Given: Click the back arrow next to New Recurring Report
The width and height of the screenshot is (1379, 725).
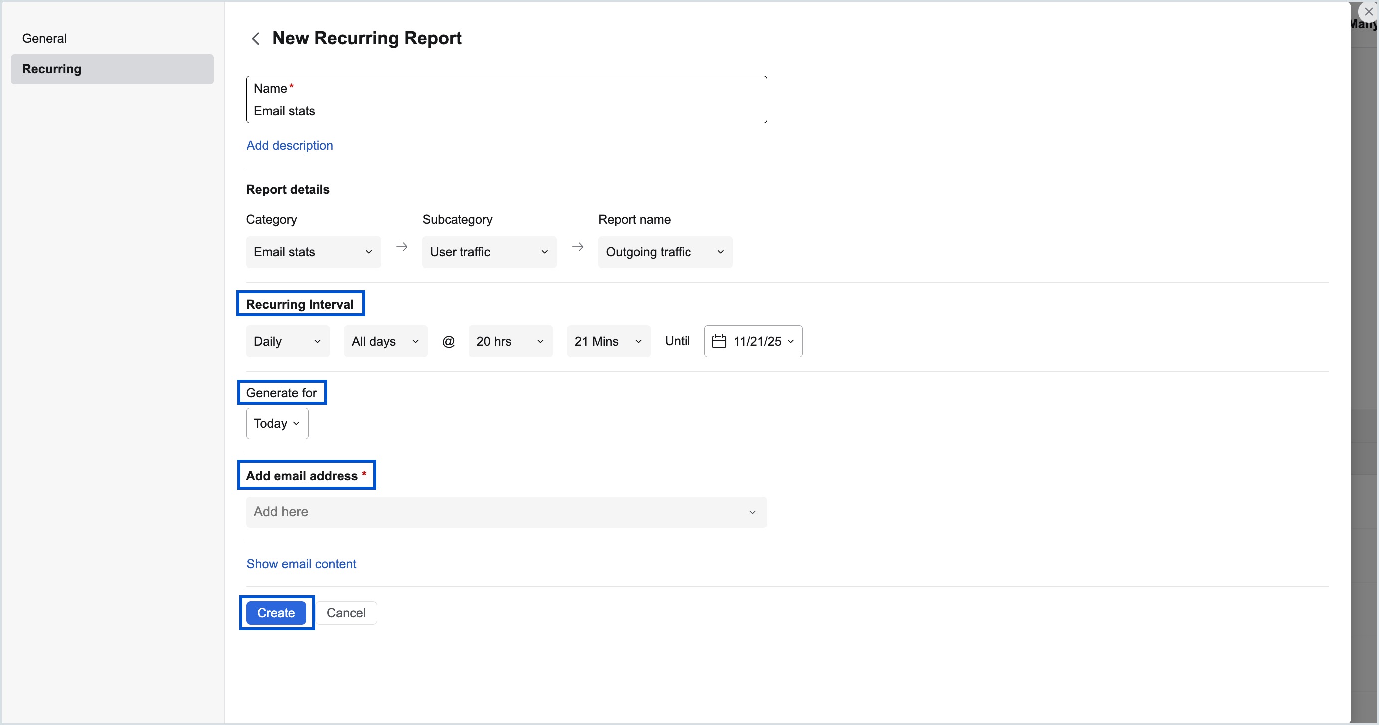Looking at the screenshot, I should coord(255,38).
